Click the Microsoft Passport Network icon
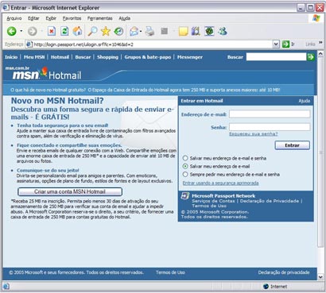Image resolution: width=326 pixels, height=293 pixels. 184,196
